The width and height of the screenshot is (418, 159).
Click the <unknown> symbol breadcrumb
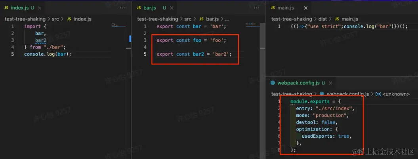397,94
